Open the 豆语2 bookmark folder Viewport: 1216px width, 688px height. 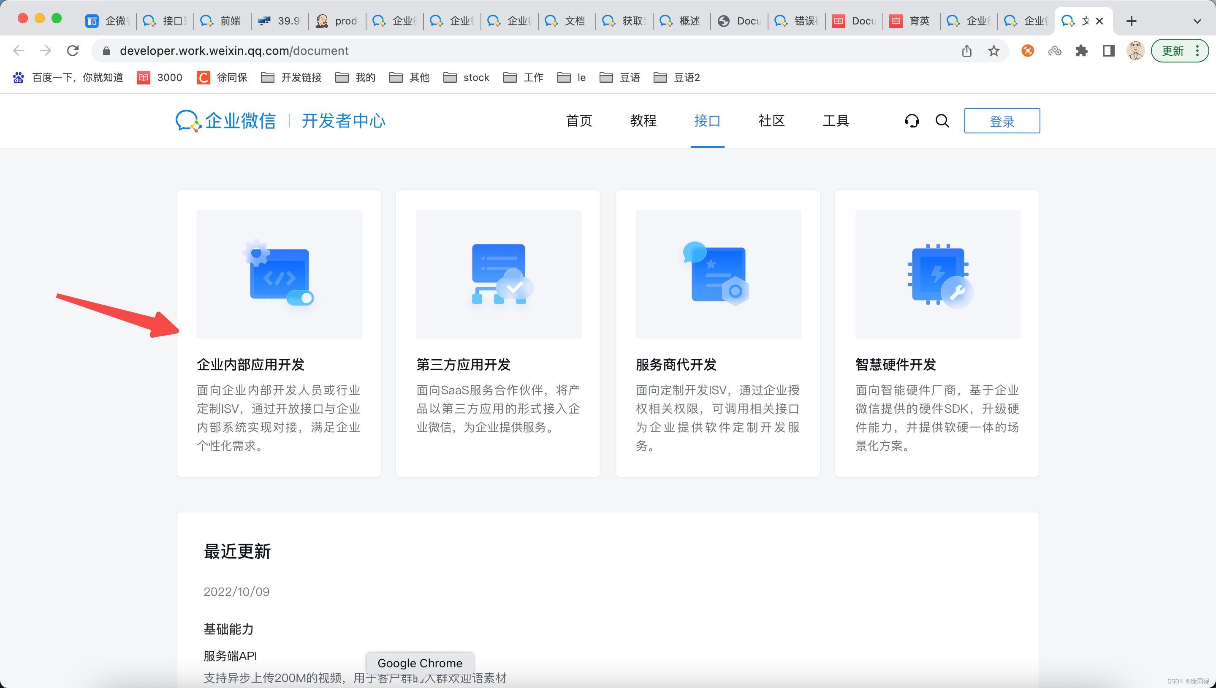677,78
